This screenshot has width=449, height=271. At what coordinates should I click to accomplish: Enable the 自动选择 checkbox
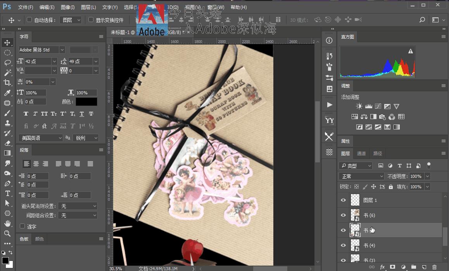coord(29,20)
